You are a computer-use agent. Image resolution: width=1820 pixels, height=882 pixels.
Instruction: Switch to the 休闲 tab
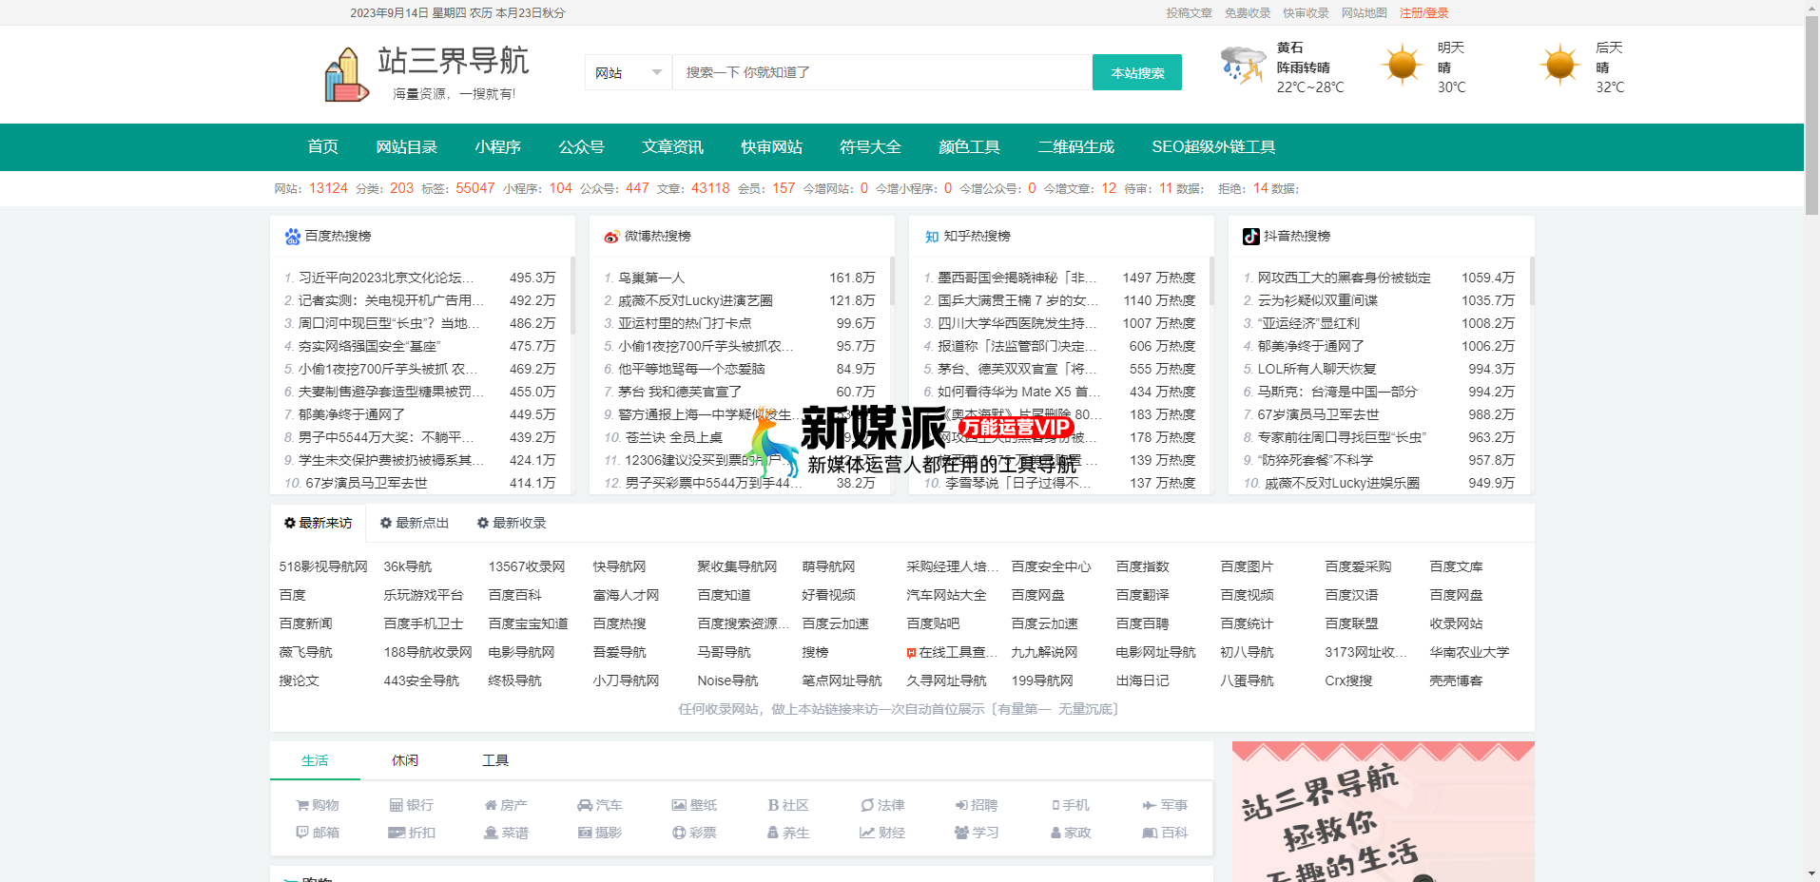[405, 760]
